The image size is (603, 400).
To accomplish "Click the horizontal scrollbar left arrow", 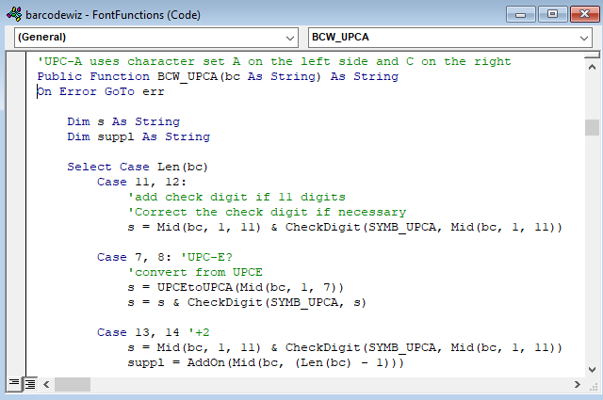I will (46, 384).
